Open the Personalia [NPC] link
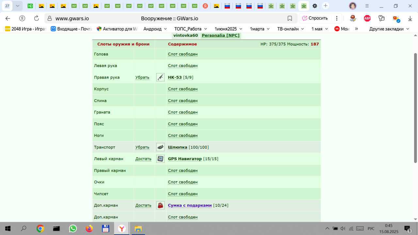Screen dimensions: 418x235 tap(220, 36)
